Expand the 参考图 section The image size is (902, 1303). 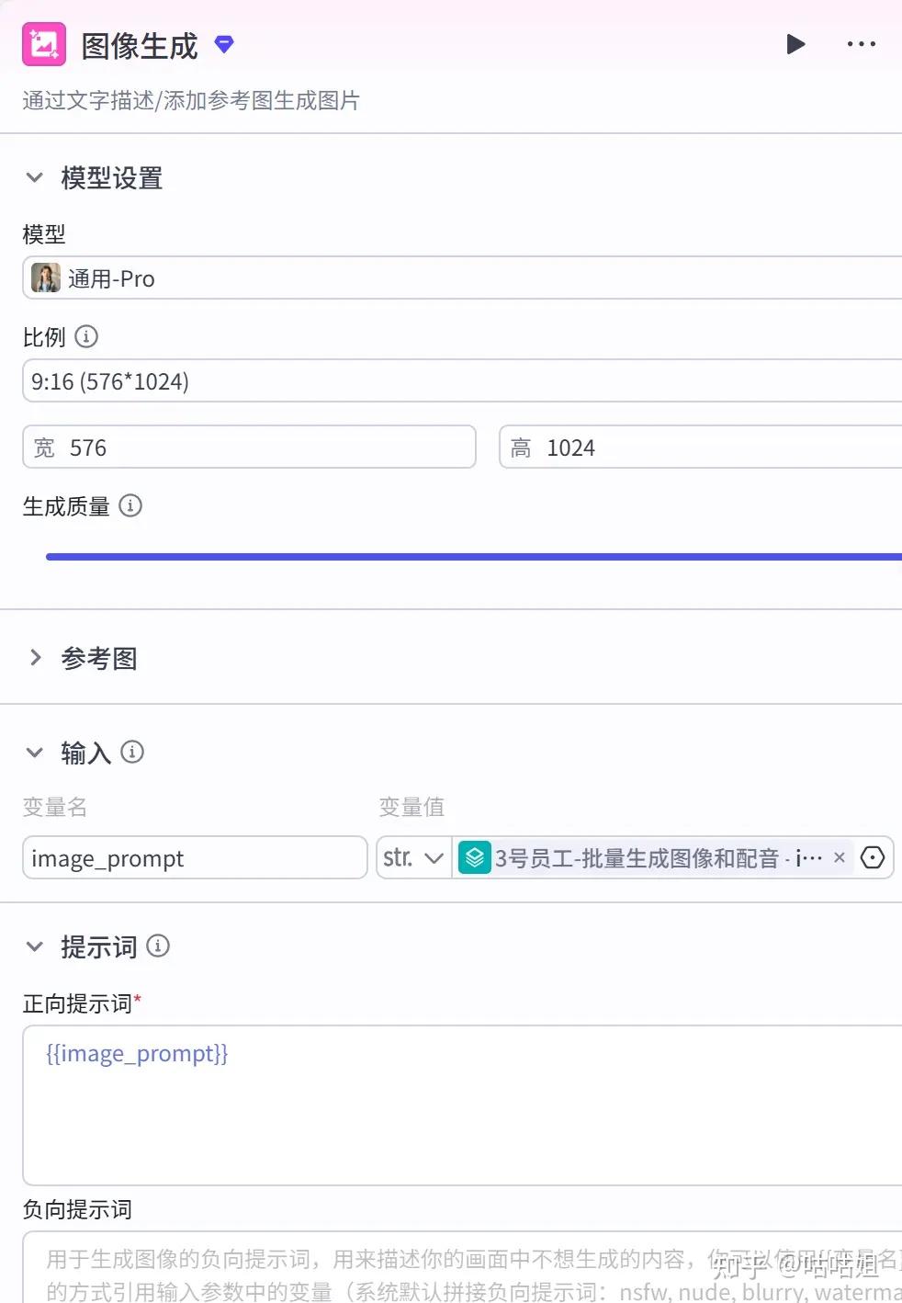pyautogui.click(x=35, y=657)
